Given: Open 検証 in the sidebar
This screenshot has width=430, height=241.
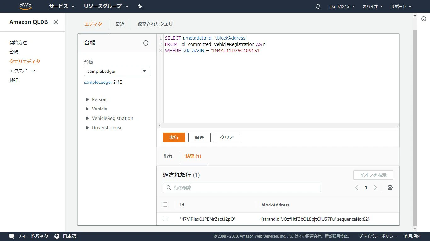Looking at the screenshot, I should (14, 80).
